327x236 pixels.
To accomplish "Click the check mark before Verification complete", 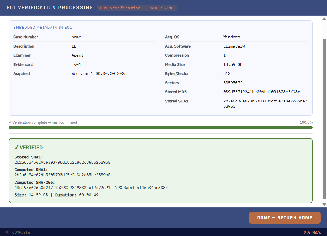I will (x=10, y=122).
